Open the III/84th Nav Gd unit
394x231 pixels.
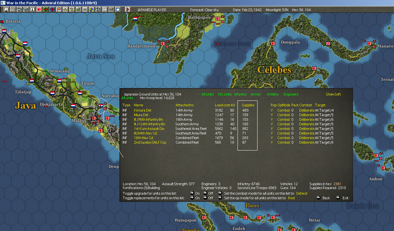(x=146, y=133)
